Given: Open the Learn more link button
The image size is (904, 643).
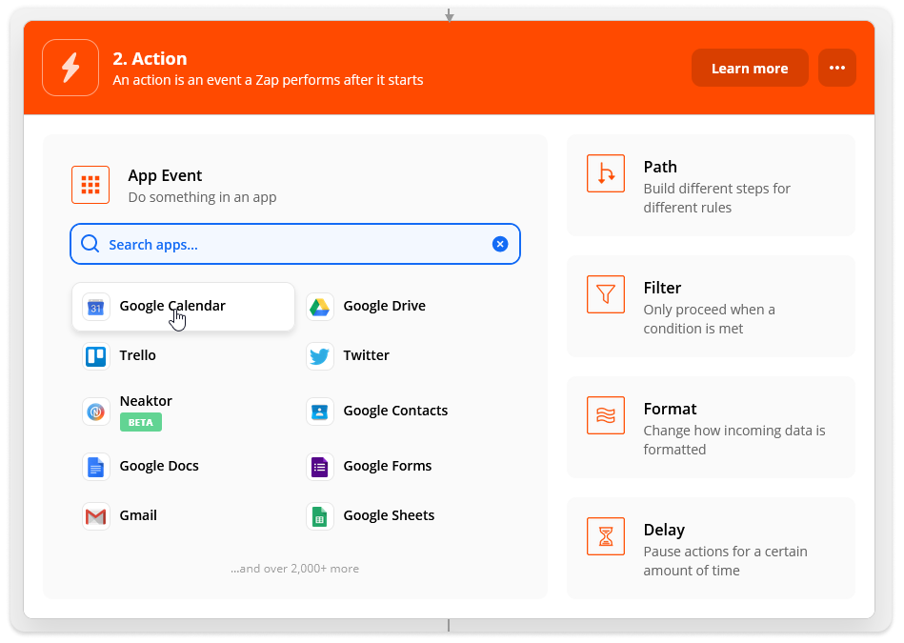Looking at the screenshot, I should click(x=750, y=68).
